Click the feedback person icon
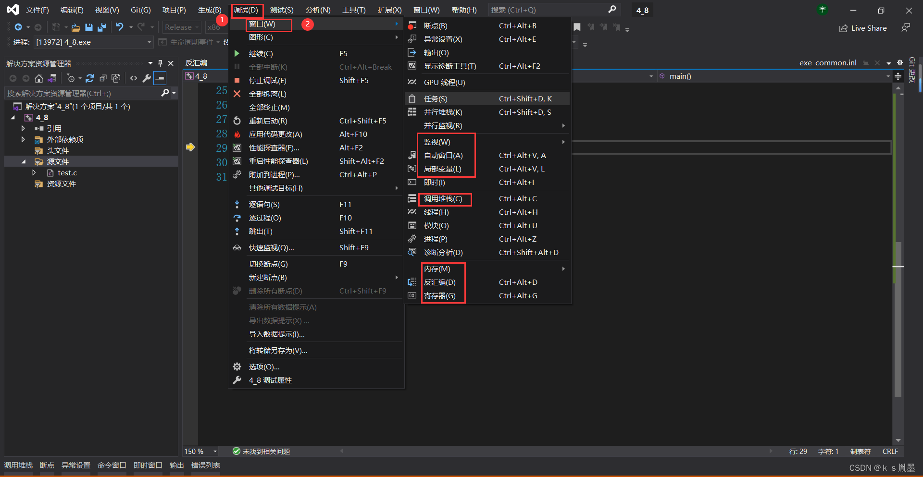 pyautogui.click(x=906, y=28)
